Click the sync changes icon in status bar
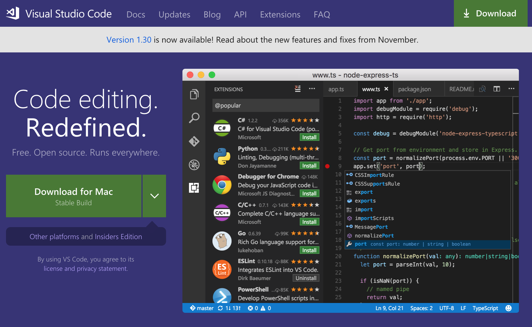Viewport: 532px width, 327px height. pos(220,308)
